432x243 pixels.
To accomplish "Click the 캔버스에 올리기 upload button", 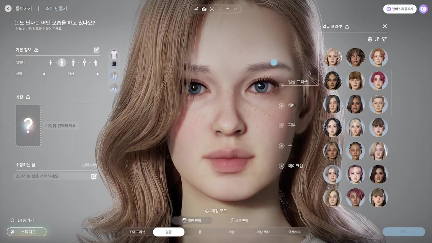I will point(400,9).
